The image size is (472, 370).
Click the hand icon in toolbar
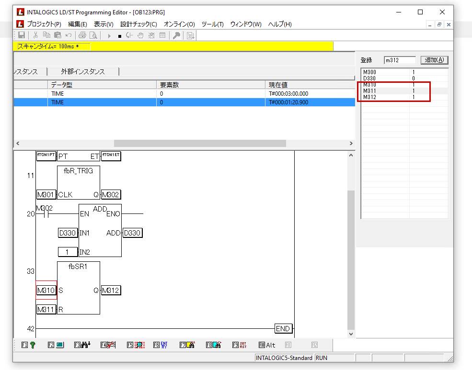point(140,35)
